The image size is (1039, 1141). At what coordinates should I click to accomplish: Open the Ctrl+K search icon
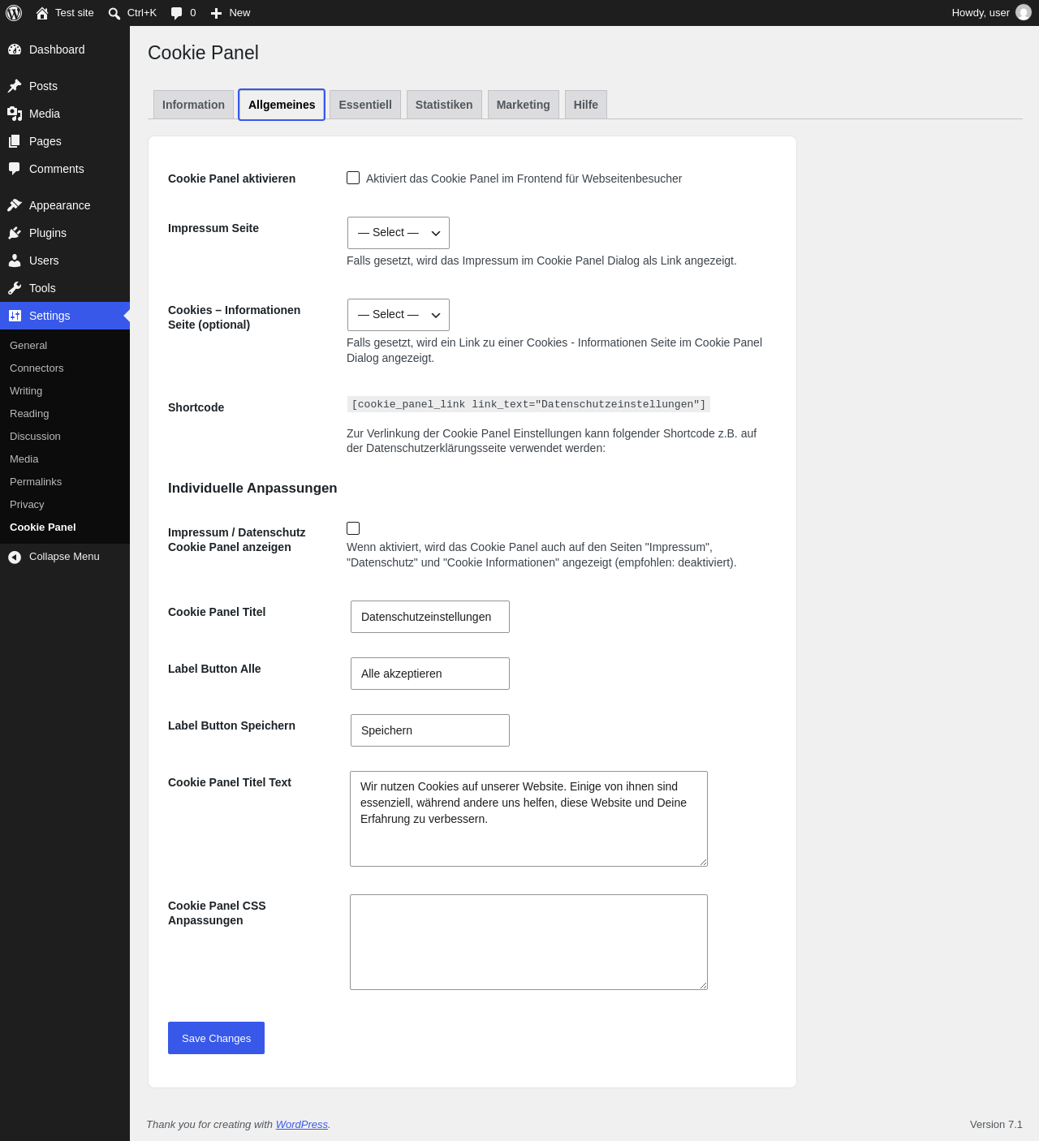[114, 13]
